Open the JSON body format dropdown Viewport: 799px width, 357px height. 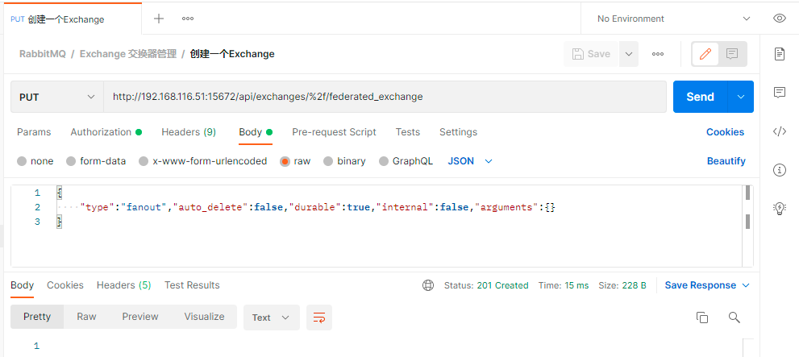point(470,161)
